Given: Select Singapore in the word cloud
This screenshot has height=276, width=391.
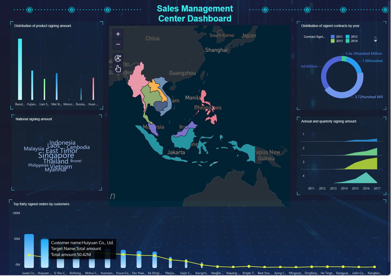Looking at the screenshot, I should tap(56, 155).
